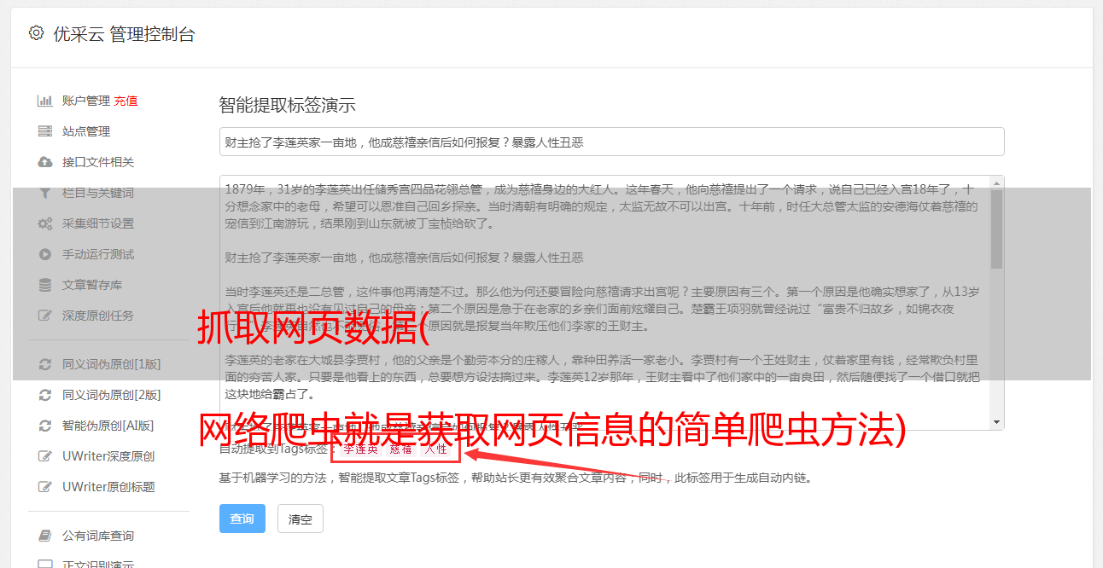Click the bar chart icon for 账户管理
1103x568 pixels.
point(45,101)
